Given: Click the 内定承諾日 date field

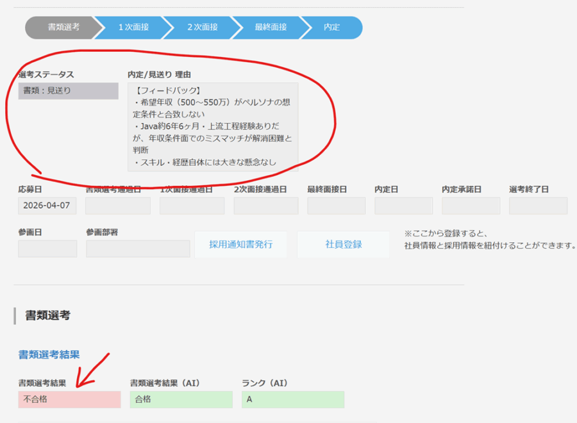Looking at the screenshot, I should point(471,206).
